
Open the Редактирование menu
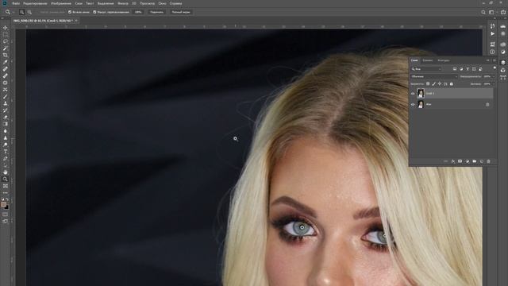[x=35, y=3]
